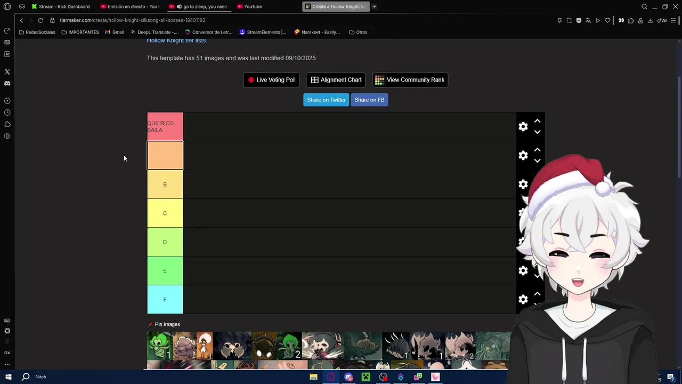This screenshot has height=384, width=682.
Task: Open OBS Studio from the taskbar
Action: [x=383, y=377]
